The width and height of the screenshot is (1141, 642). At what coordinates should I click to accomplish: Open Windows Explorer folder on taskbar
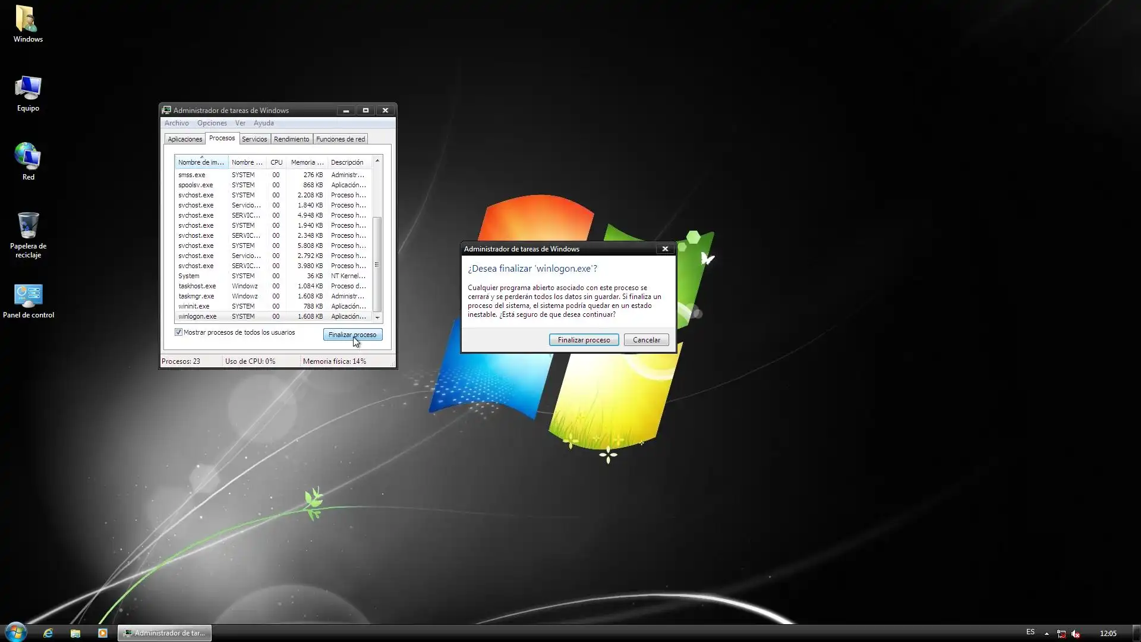(75, 633)
